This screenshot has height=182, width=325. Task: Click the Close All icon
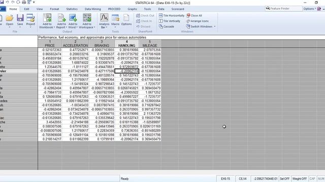188,16
